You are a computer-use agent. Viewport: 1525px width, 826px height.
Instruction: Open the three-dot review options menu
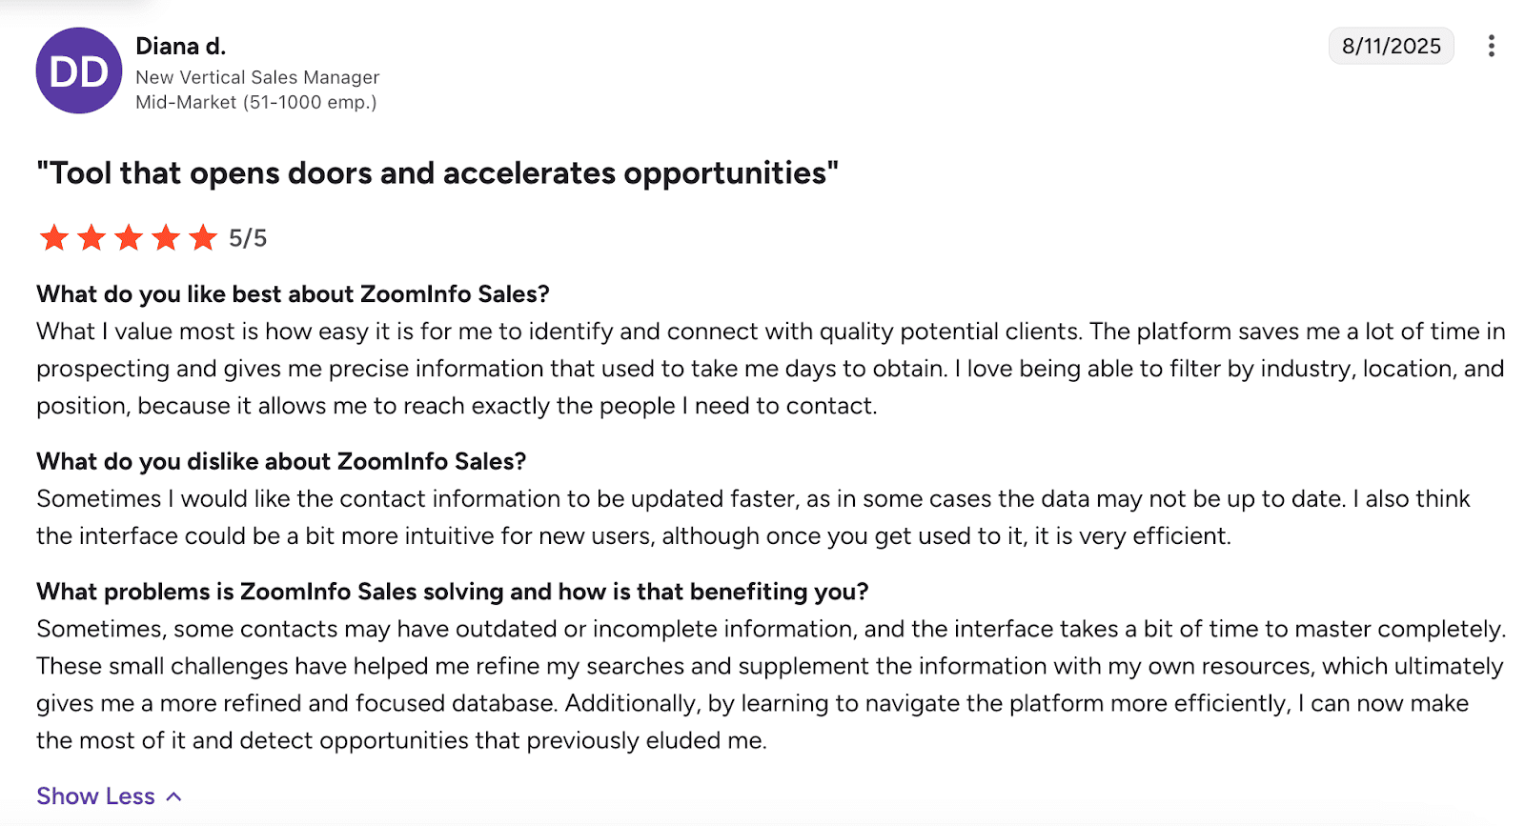pyautogui.click(x=1491, y=46)
